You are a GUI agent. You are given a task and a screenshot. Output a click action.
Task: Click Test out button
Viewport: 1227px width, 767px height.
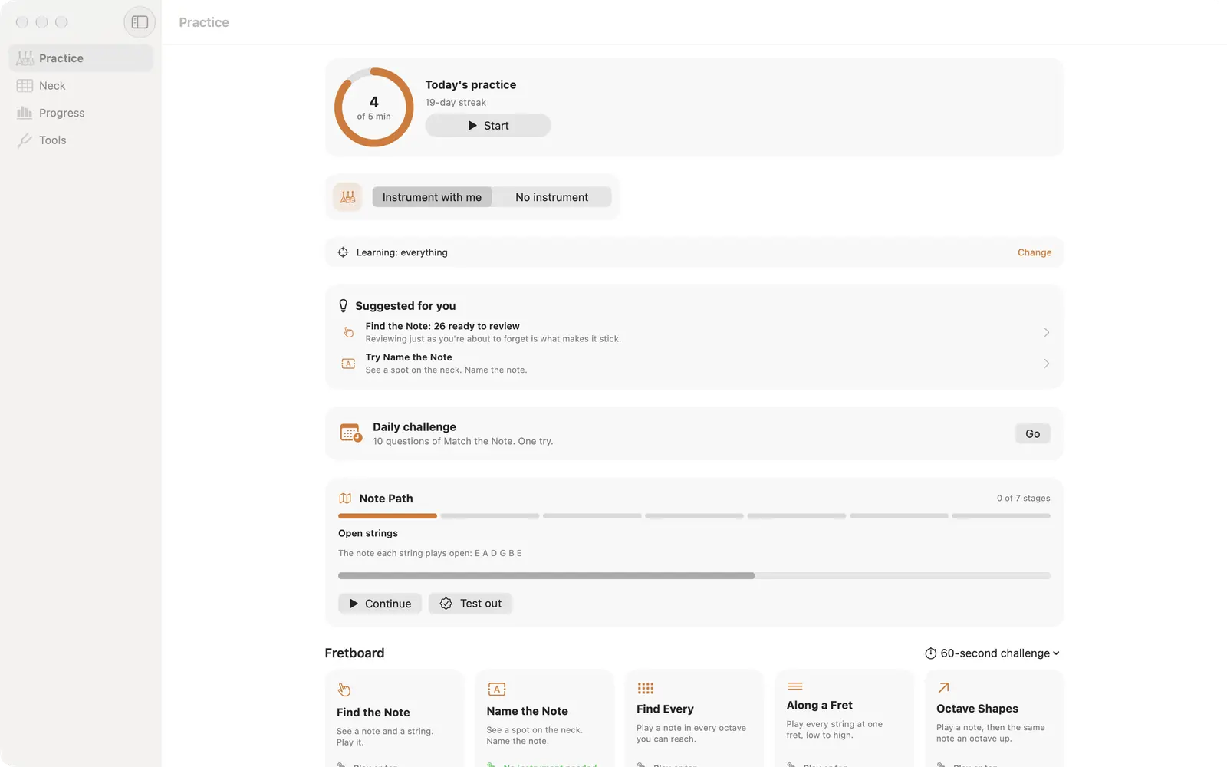pos(470,604)
